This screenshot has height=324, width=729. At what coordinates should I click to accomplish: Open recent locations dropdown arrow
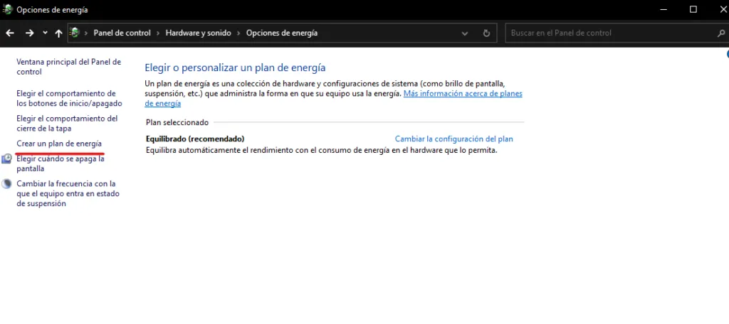(x=45, y=33)
